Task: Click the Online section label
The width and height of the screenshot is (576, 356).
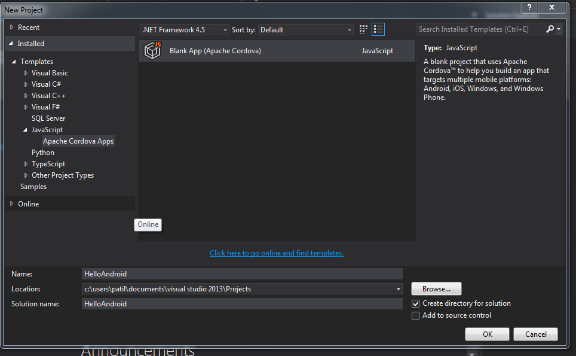Action: click(28, 204)
